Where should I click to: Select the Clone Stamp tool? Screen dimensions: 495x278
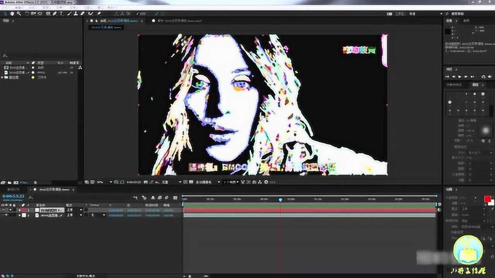(x=76, y=14)
